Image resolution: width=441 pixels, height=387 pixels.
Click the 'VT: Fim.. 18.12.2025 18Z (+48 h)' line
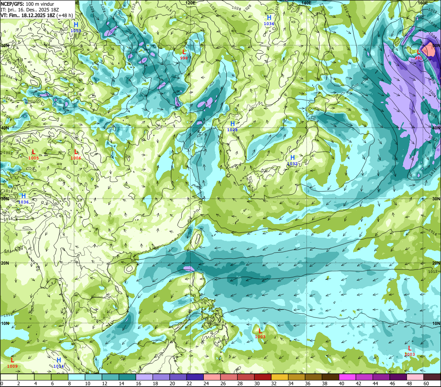tap(37, 15)
